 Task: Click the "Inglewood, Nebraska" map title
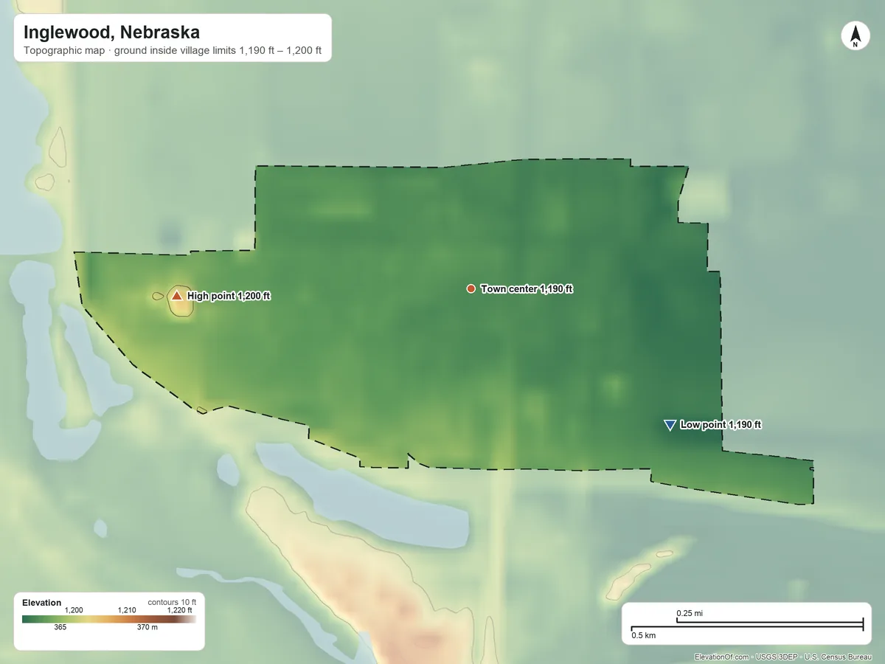coord(111,32)
